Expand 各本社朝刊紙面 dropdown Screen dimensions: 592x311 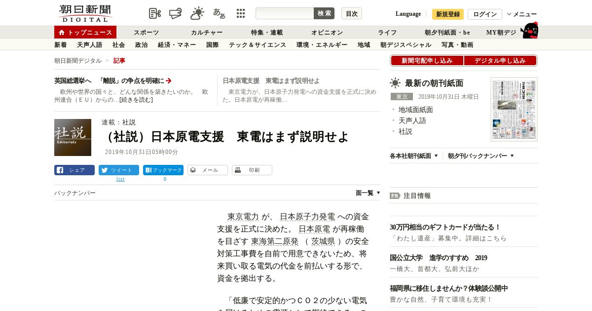(414, 156)
